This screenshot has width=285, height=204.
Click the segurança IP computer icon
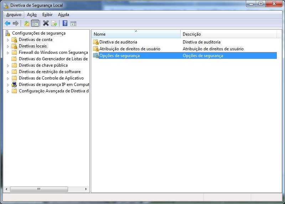[x=14, y=85]
